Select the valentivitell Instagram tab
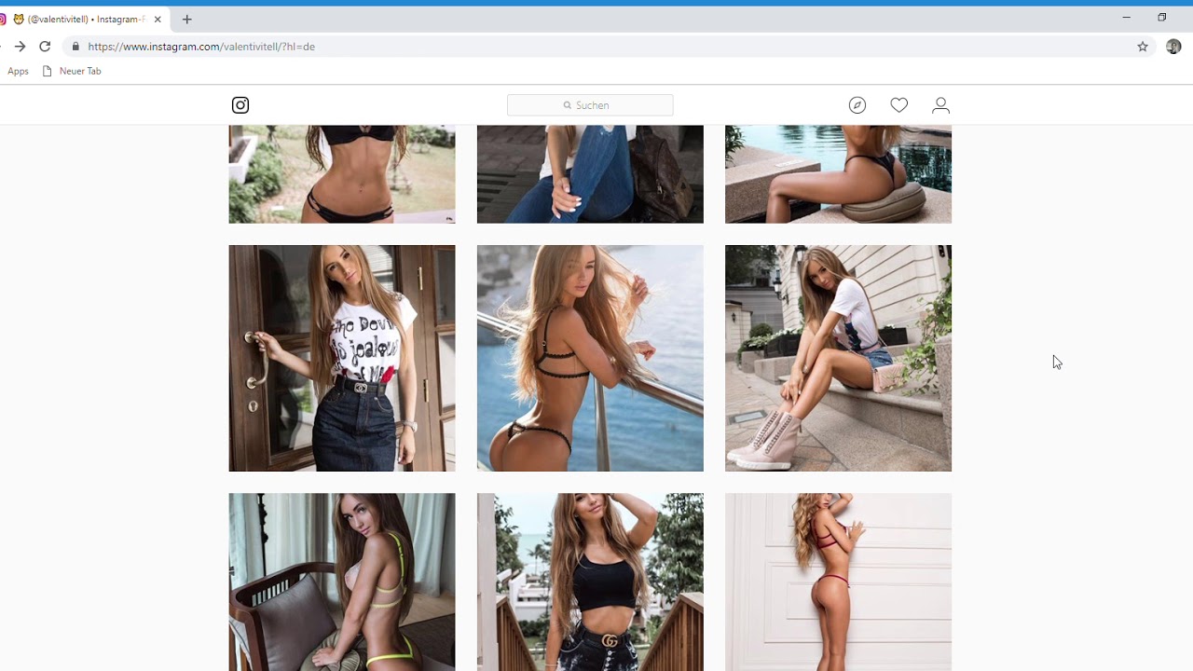The image size is (1193, 671). pyautogui.click(x=82, y=19)
